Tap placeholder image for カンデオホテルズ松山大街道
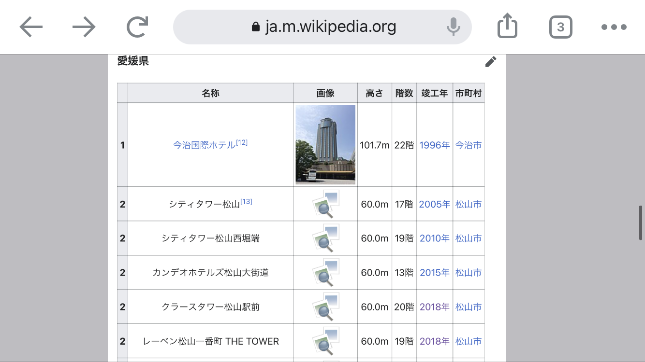Image resolution: width=645 pixels, height=362 pixels. point(325,273)
